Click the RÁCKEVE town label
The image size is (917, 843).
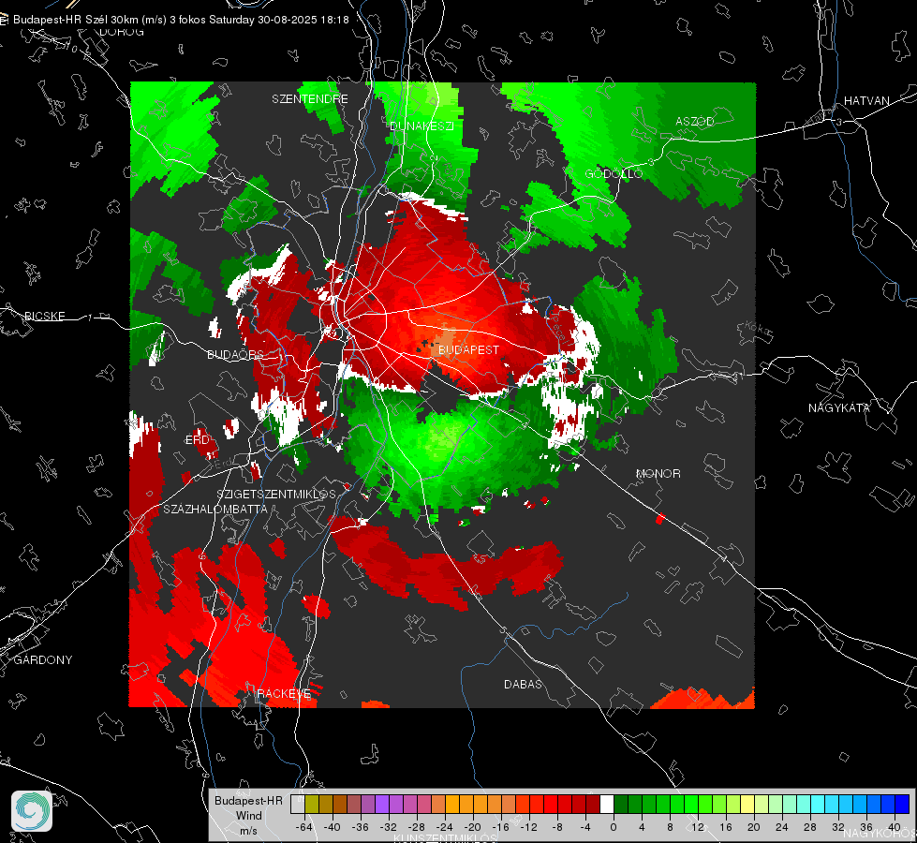[x=284, y=693]
